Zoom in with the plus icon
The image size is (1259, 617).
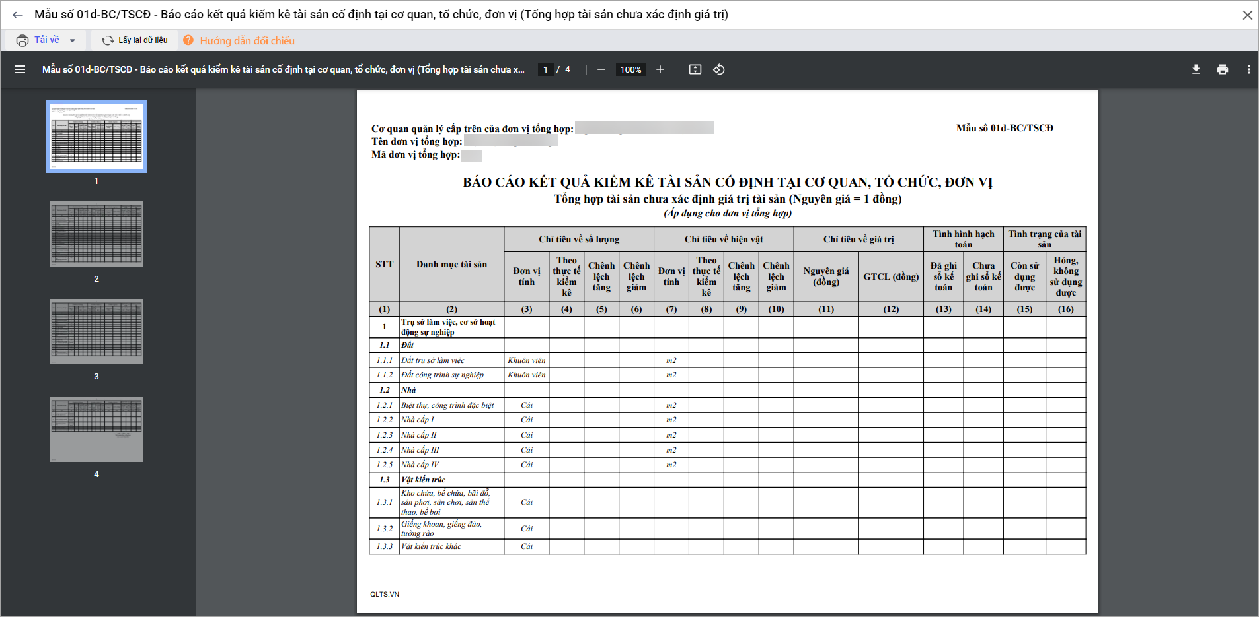660,69
